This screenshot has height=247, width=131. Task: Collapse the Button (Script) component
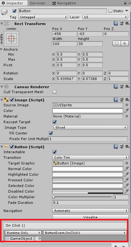pos(2,147)
